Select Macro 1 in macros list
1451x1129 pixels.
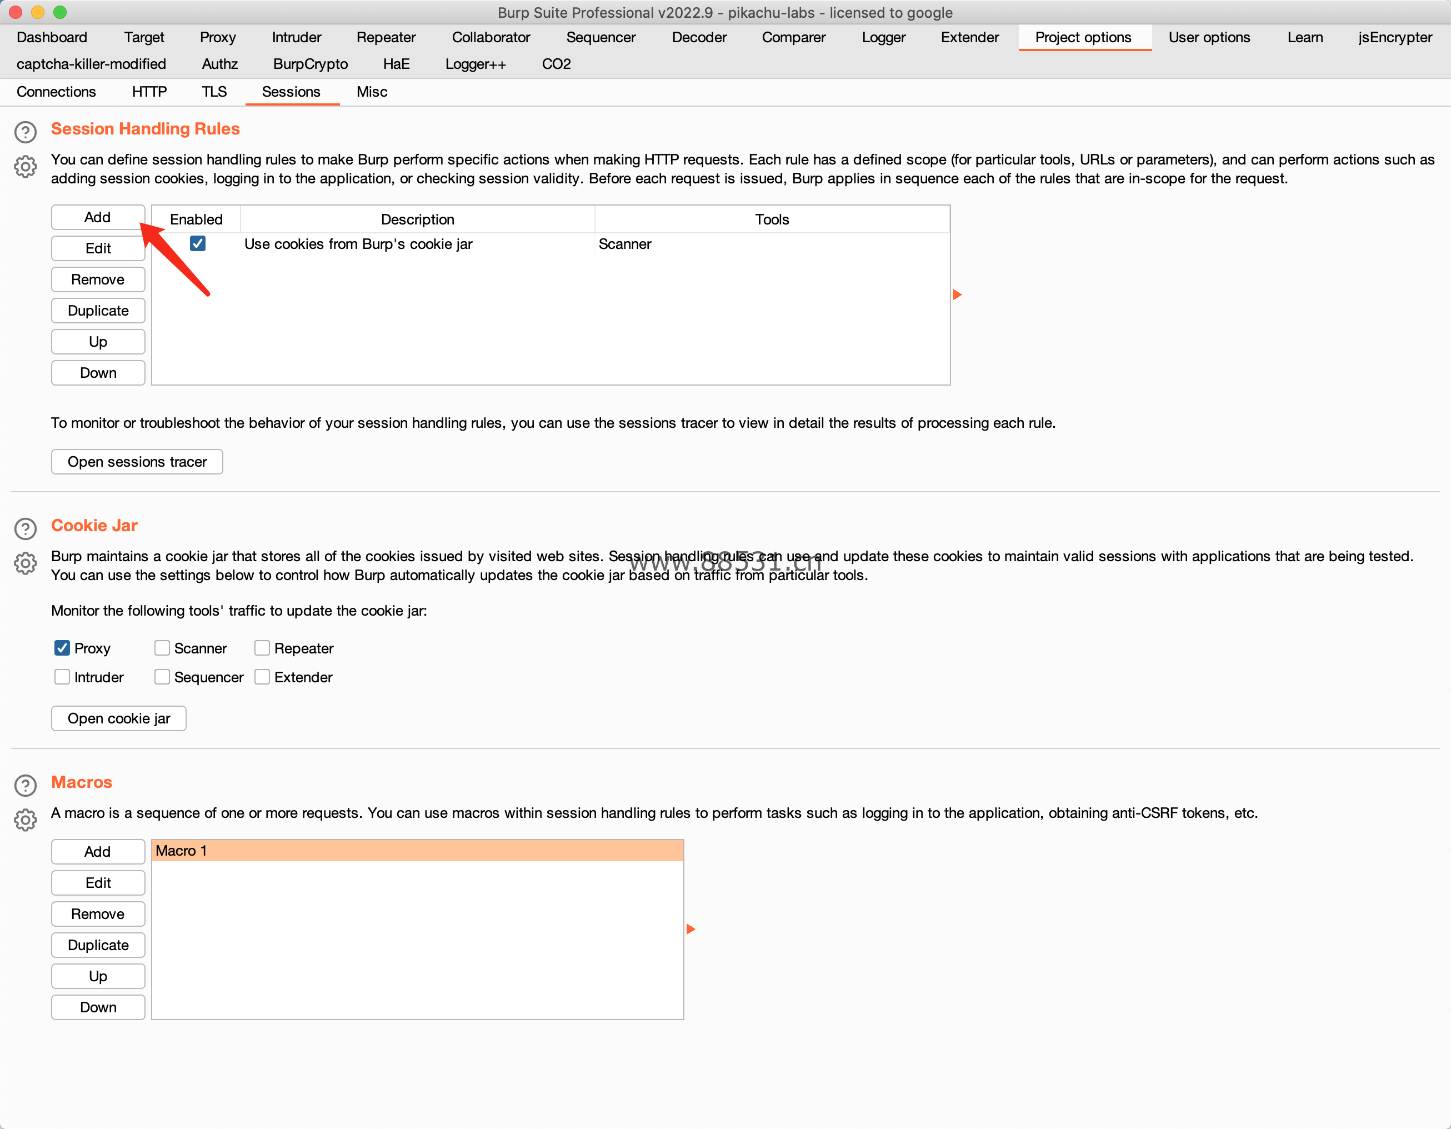[x=418, y=851]
